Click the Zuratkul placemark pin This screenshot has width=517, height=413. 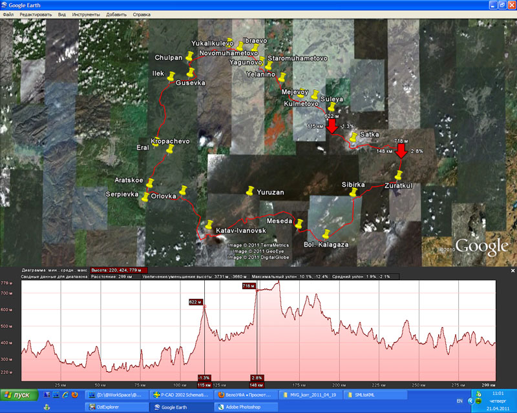(399, 176)
